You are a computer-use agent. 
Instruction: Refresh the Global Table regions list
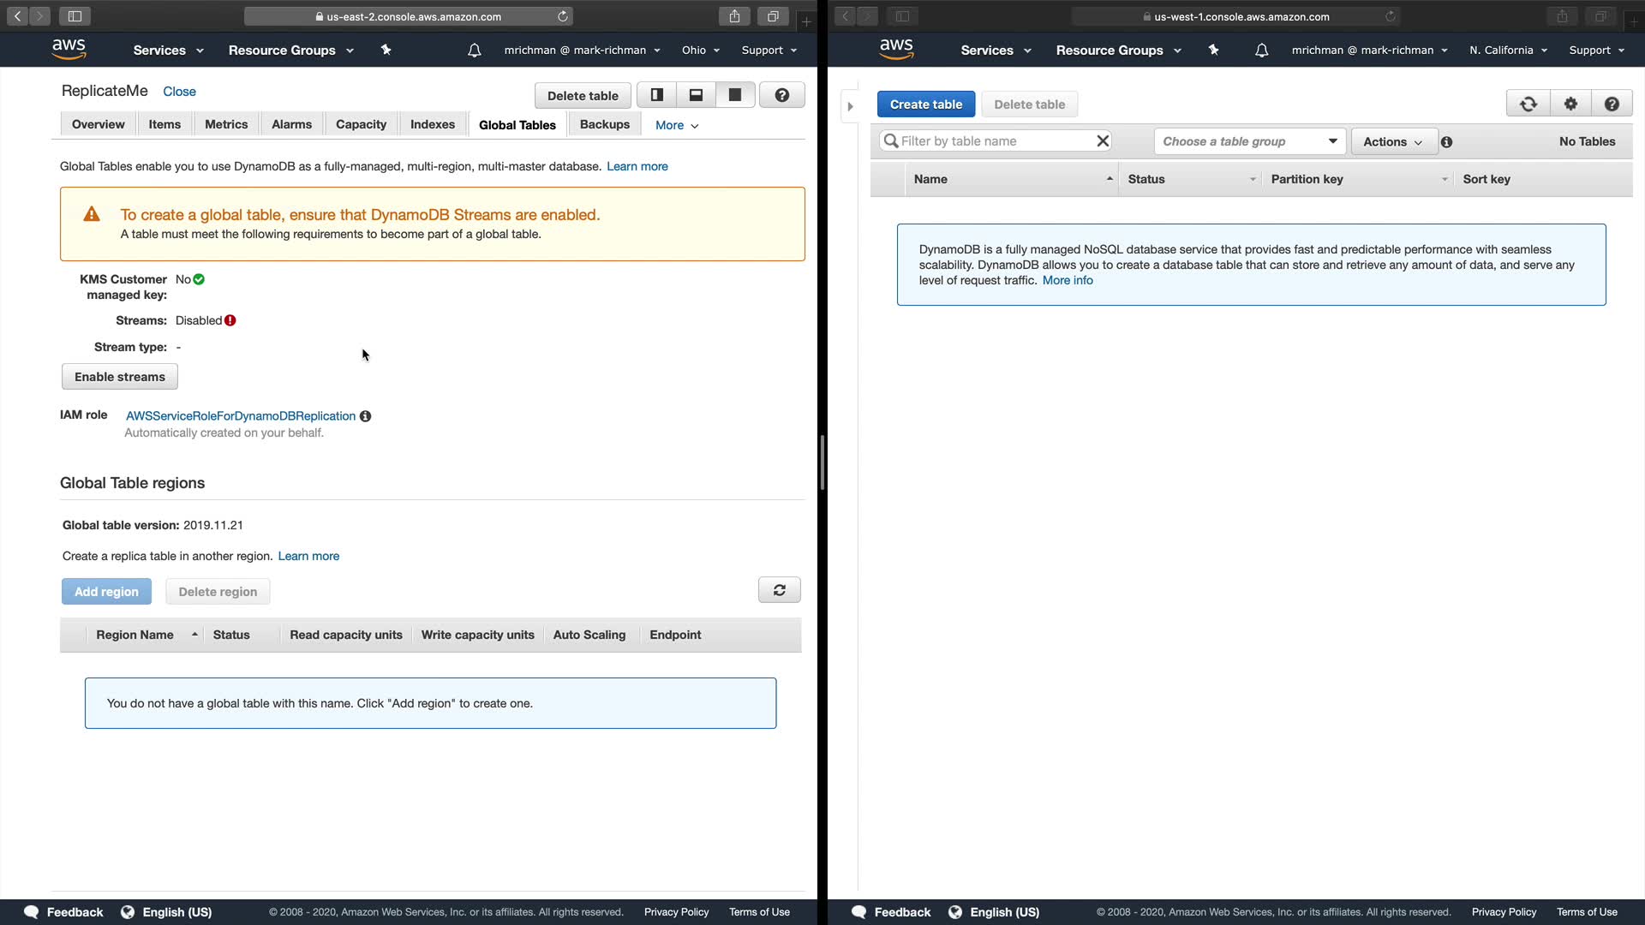point(779,590)
